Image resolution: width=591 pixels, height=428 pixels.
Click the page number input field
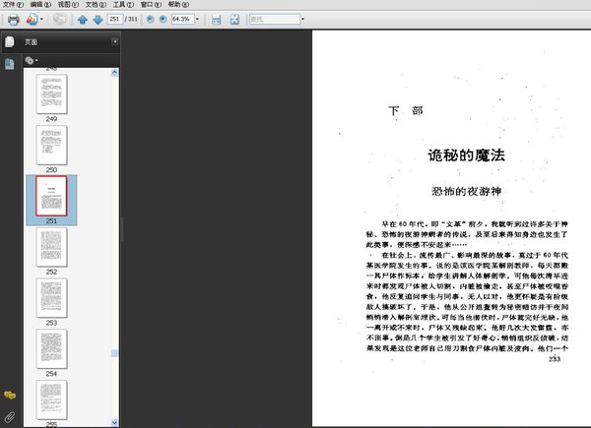(117, 19)
